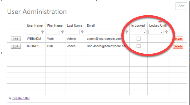This screenshot has width=190, height=105.
Task: Click Edit for user BJONES
Action: pyautogui.click(x=16, y=46)
